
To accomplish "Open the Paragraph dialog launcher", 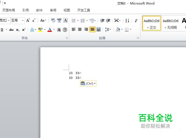I will tap(138, 38).
